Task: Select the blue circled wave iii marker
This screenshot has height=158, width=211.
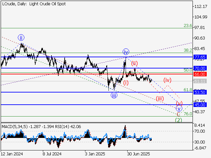Action: point(114,95)
